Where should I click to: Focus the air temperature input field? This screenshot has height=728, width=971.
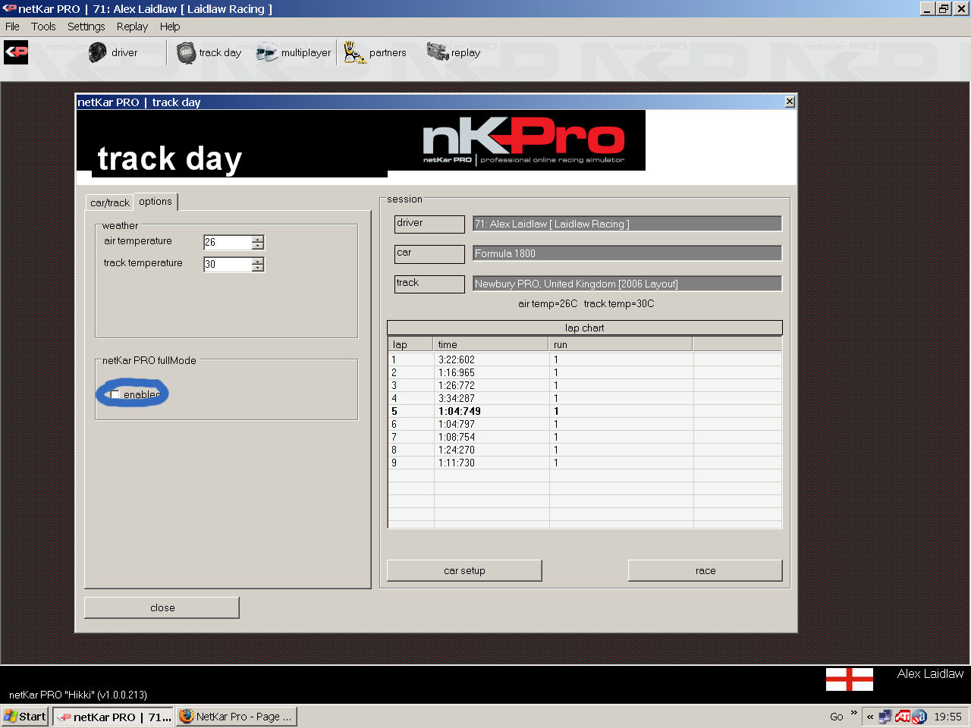pos(228,243)
